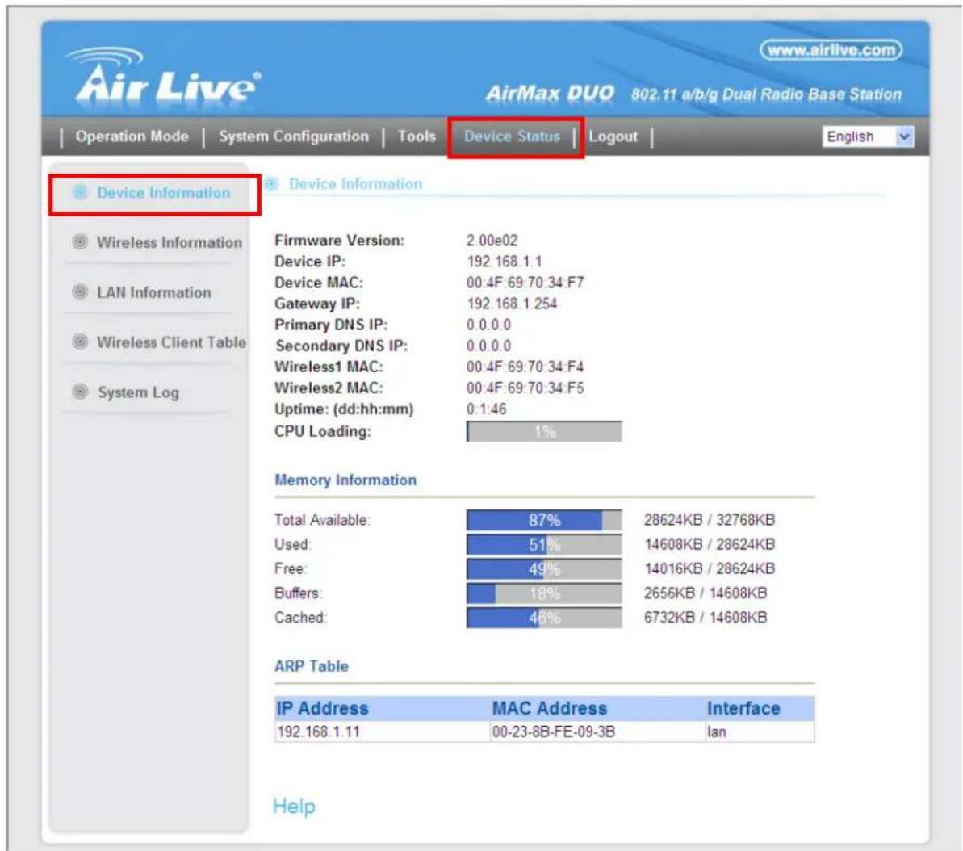963x851 pixels.
Task: Open the Operation Mode menu
Action: tap(132, 136)
